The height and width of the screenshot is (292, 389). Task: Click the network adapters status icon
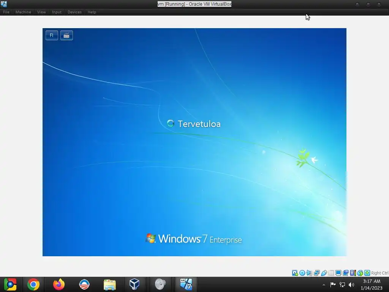tap(316, 273)
